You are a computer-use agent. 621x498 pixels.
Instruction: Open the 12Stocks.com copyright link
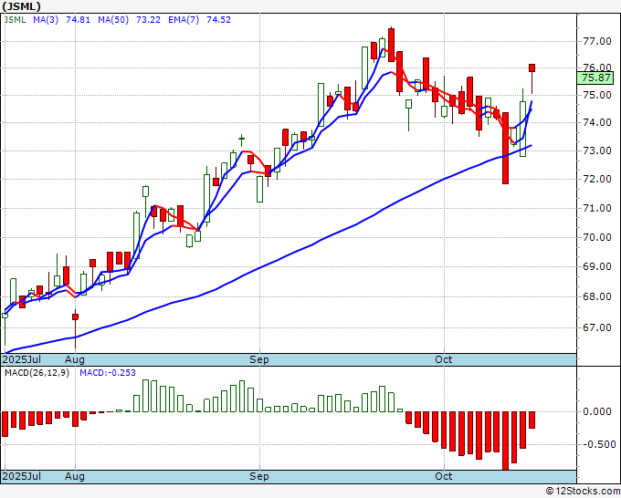click(583, 492)
